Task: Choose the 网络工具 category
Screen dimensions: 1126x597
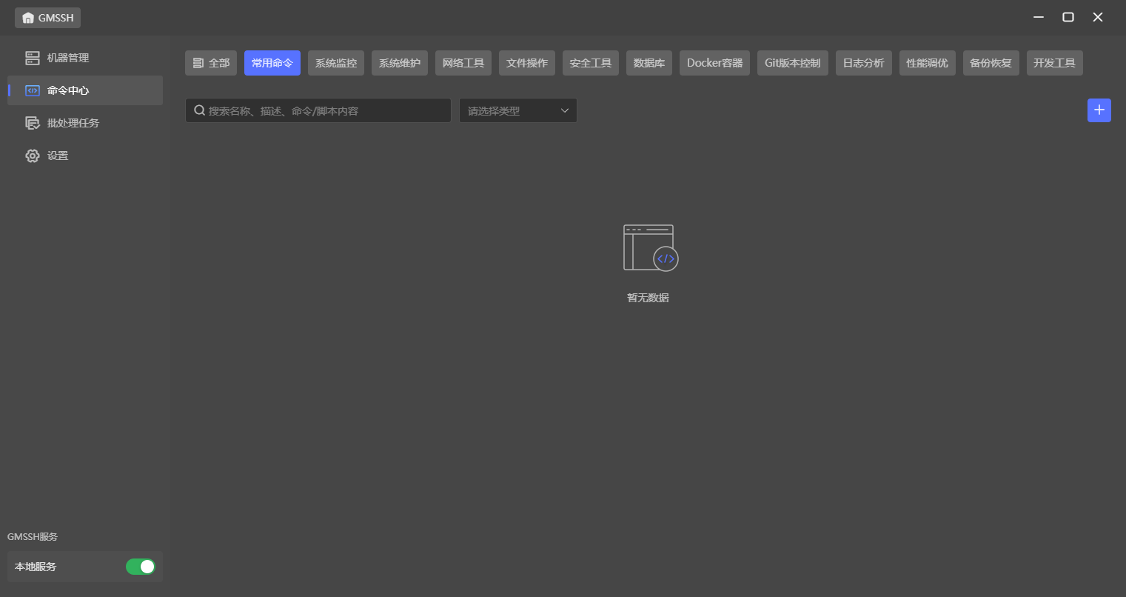Action: click(x=463, y=63)
